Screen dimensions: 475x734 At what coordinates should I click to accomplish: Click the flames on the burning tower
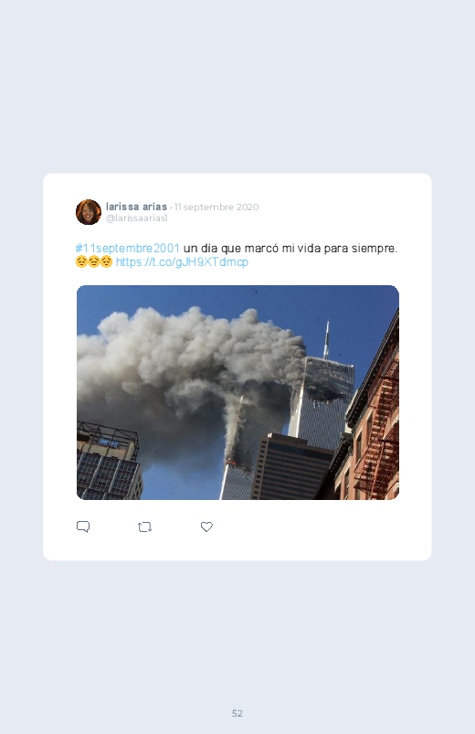[x=233, y=463]
